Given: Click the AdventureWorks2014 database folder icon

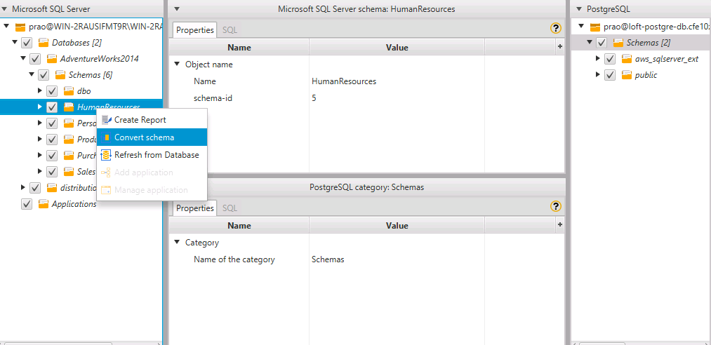Looking at the screenshot, I should pos(52,58).
